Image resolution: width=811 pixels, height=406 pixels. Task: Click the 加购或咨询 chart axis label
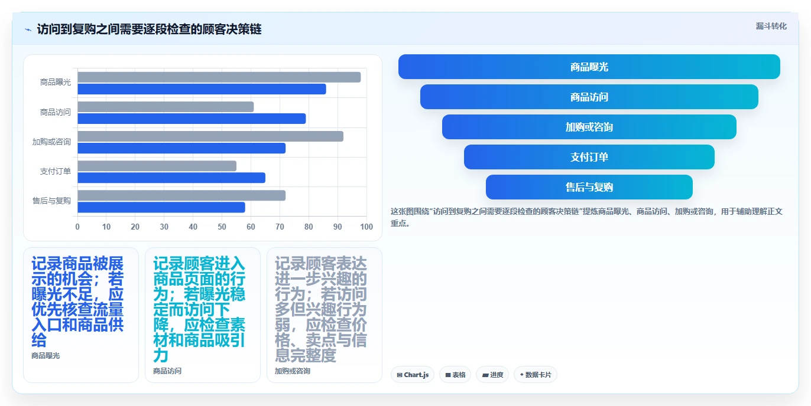(51, 142)
